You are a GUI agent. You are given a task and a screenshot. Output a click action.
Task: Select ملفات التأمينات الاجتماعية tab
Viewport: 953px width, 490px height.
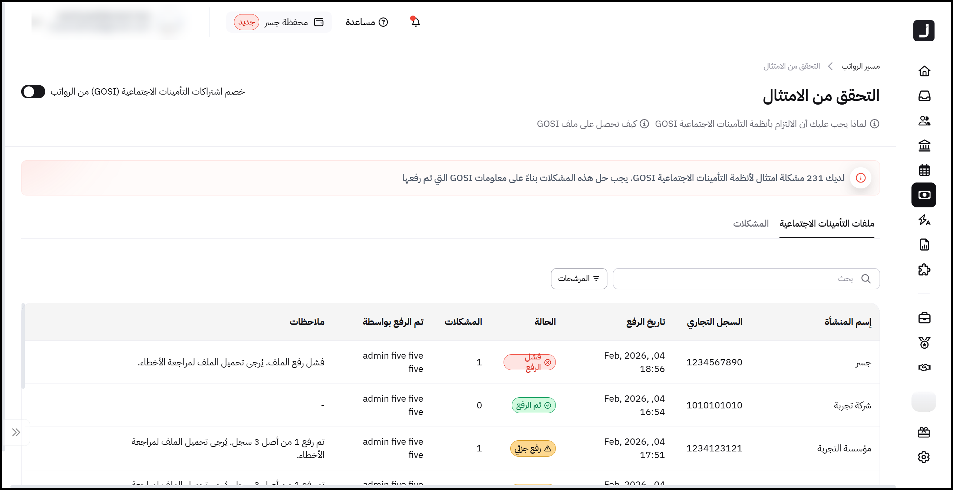click(x=827, y=223)
